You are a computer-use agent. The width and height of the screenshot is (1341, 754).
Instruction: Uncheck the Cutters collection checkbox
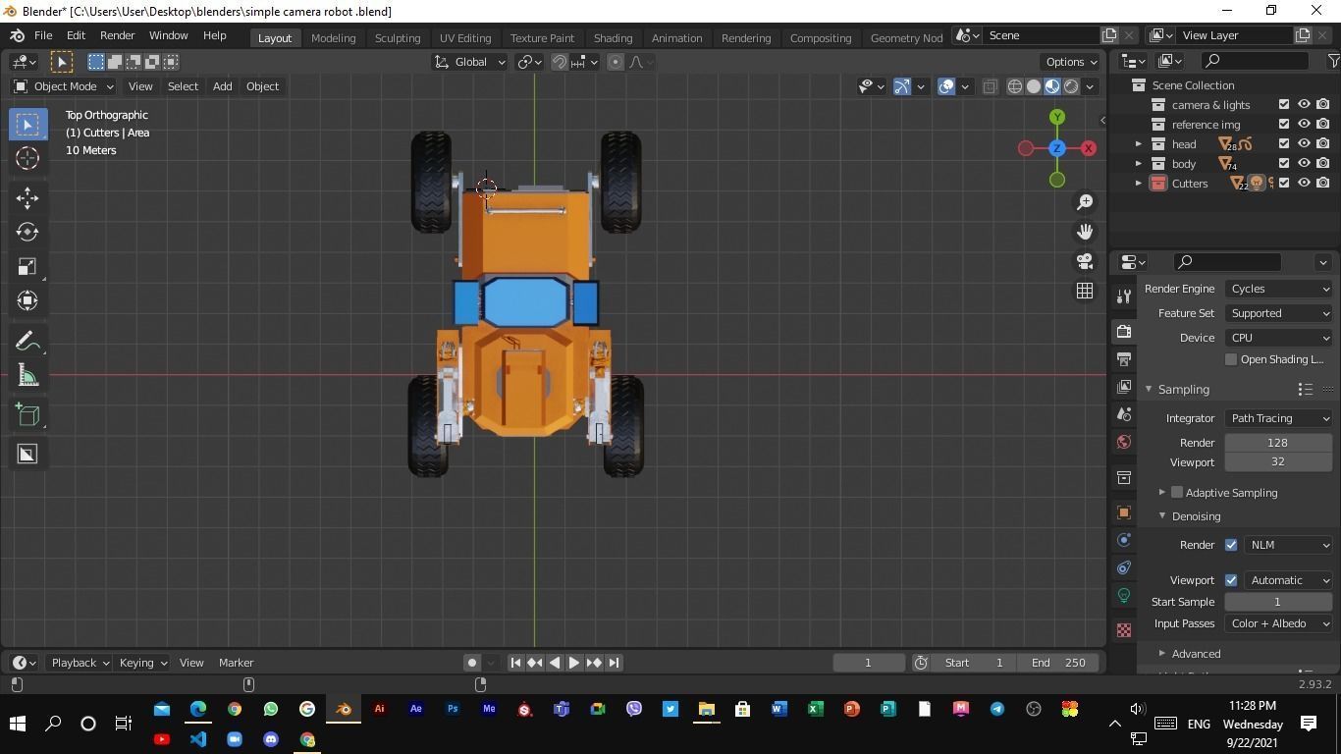1284,184
